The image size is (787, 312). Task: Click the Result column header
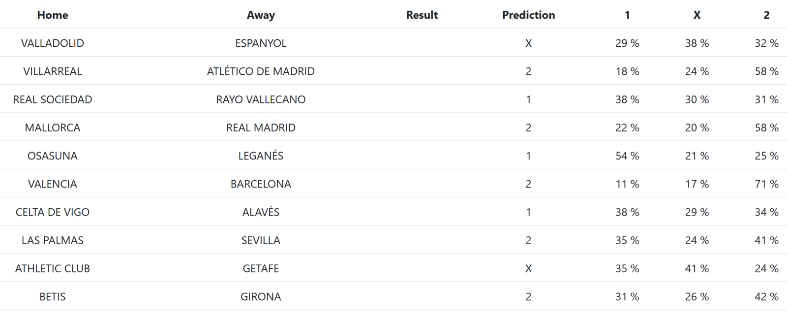[422, 15]
